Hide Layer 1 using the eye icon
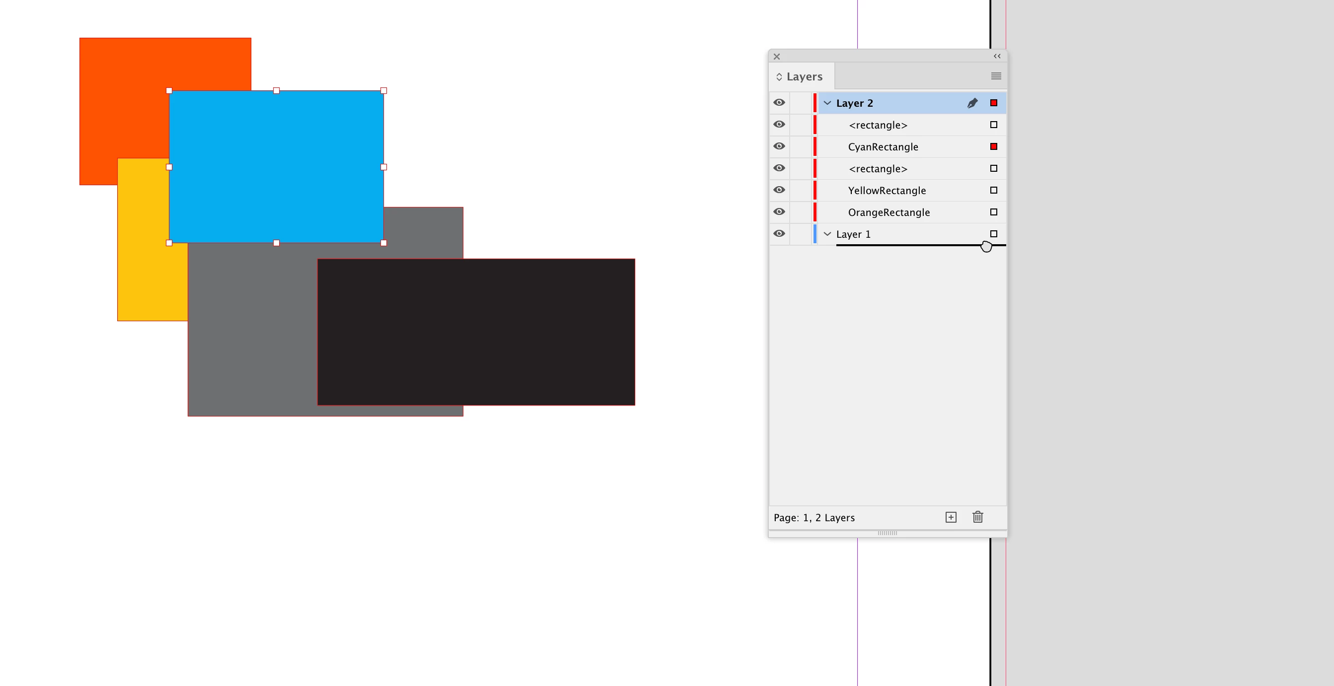Viewport: 1334px width, 686px height. coord(779,233)
